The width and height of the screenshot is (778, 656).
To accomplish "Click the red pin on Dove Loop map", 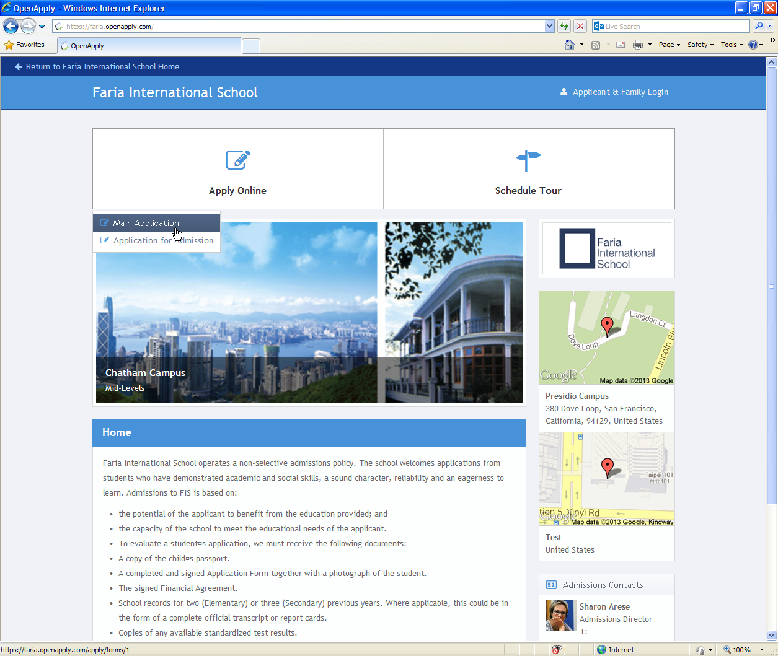I will 608,326.
